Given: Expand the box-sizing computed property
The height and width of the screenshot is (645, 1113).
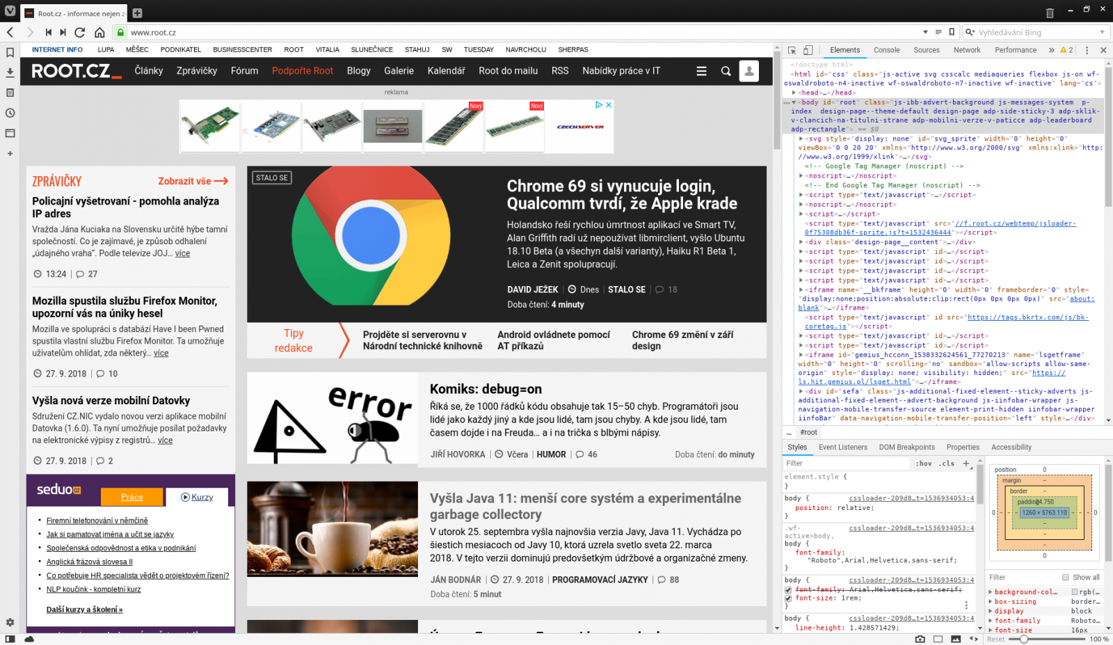Looking at the screenshot, I should point(990,602).
